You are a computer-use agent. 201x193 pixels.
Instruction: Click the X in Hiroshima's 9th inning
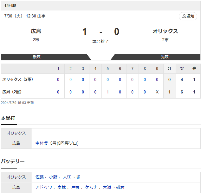click(157, 92)
